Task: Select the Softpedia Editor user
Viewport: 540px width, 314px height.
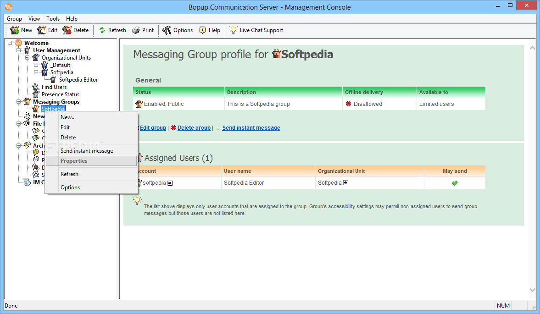Action: 78,80
